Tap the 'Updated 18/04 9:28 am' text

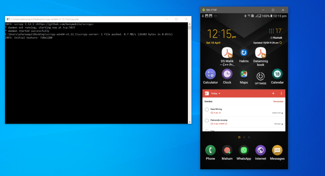[266, 43]
